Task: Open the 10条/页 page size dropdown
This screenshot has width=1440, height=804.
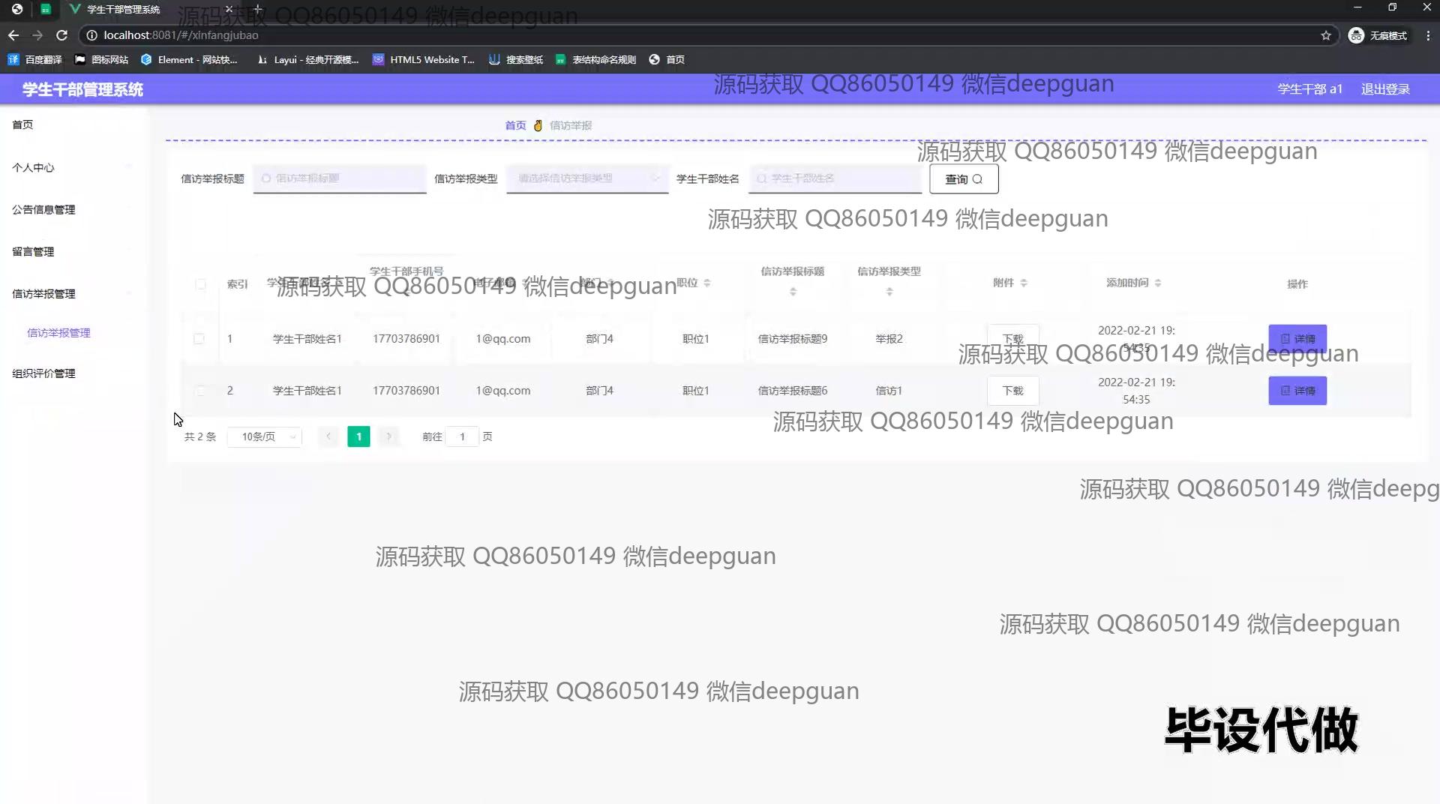Action: click(x=264, y=436)
